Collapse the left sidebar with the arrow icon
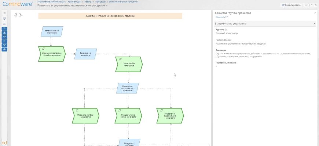The image size is (319, 146). tap(4, 12)
